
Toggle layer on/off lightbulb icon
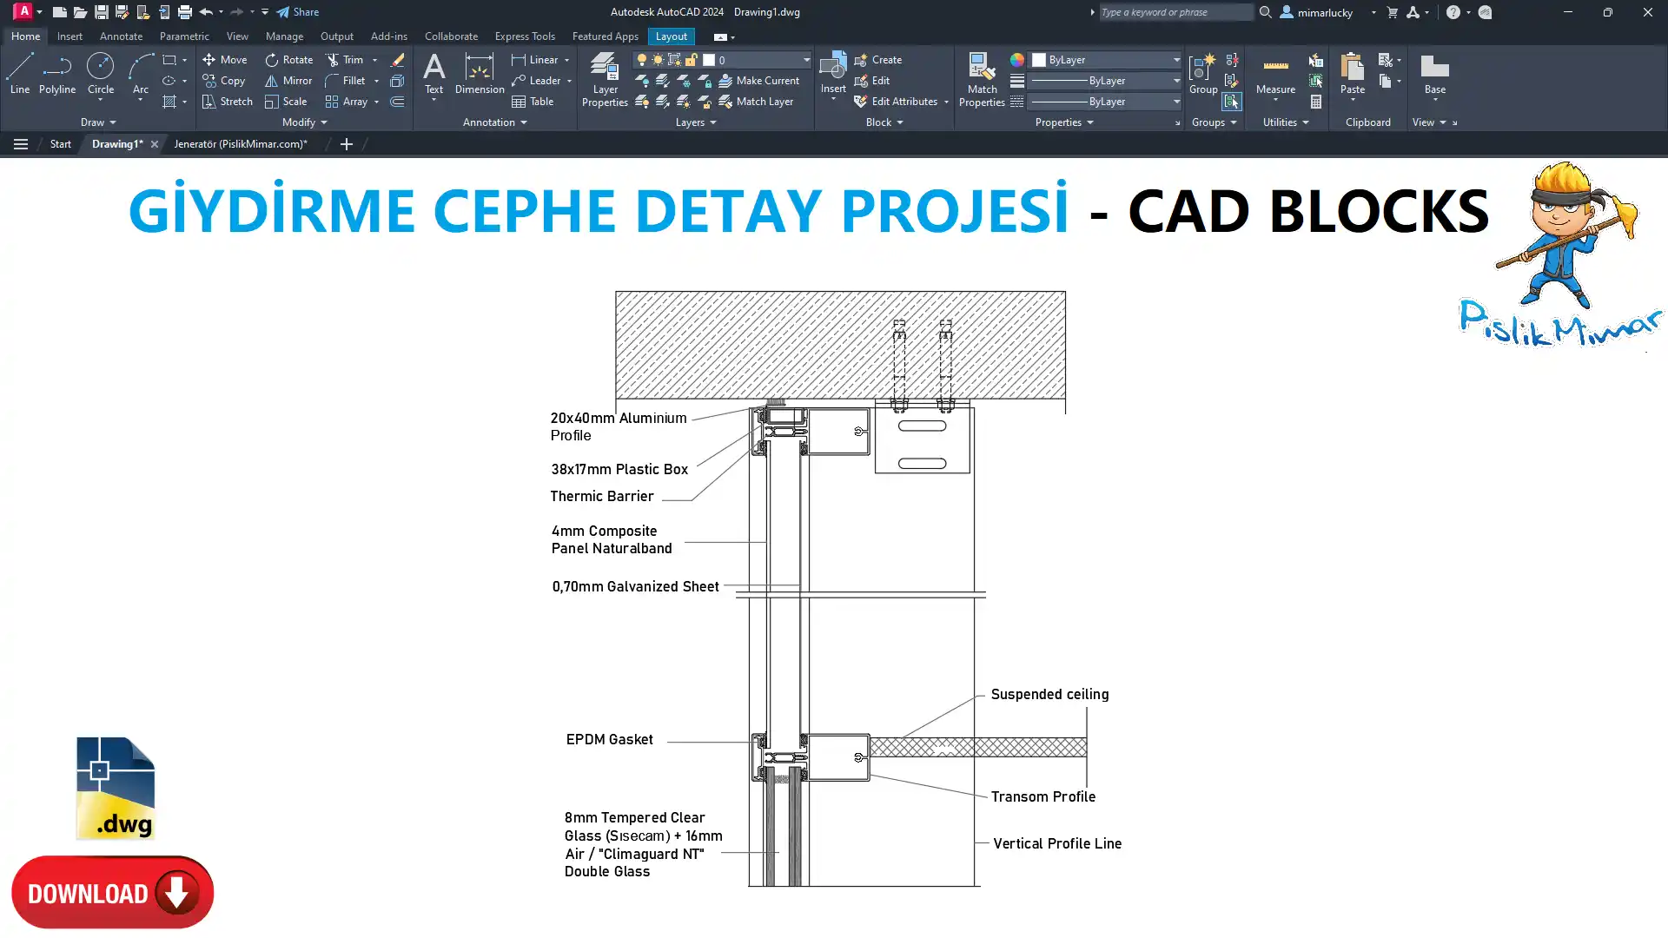[x=642, y=60]
